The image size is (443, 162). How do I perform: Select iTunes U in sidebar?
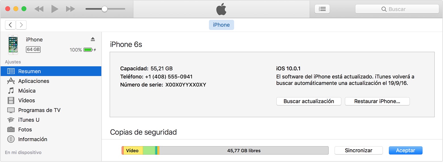coord(29,120)
